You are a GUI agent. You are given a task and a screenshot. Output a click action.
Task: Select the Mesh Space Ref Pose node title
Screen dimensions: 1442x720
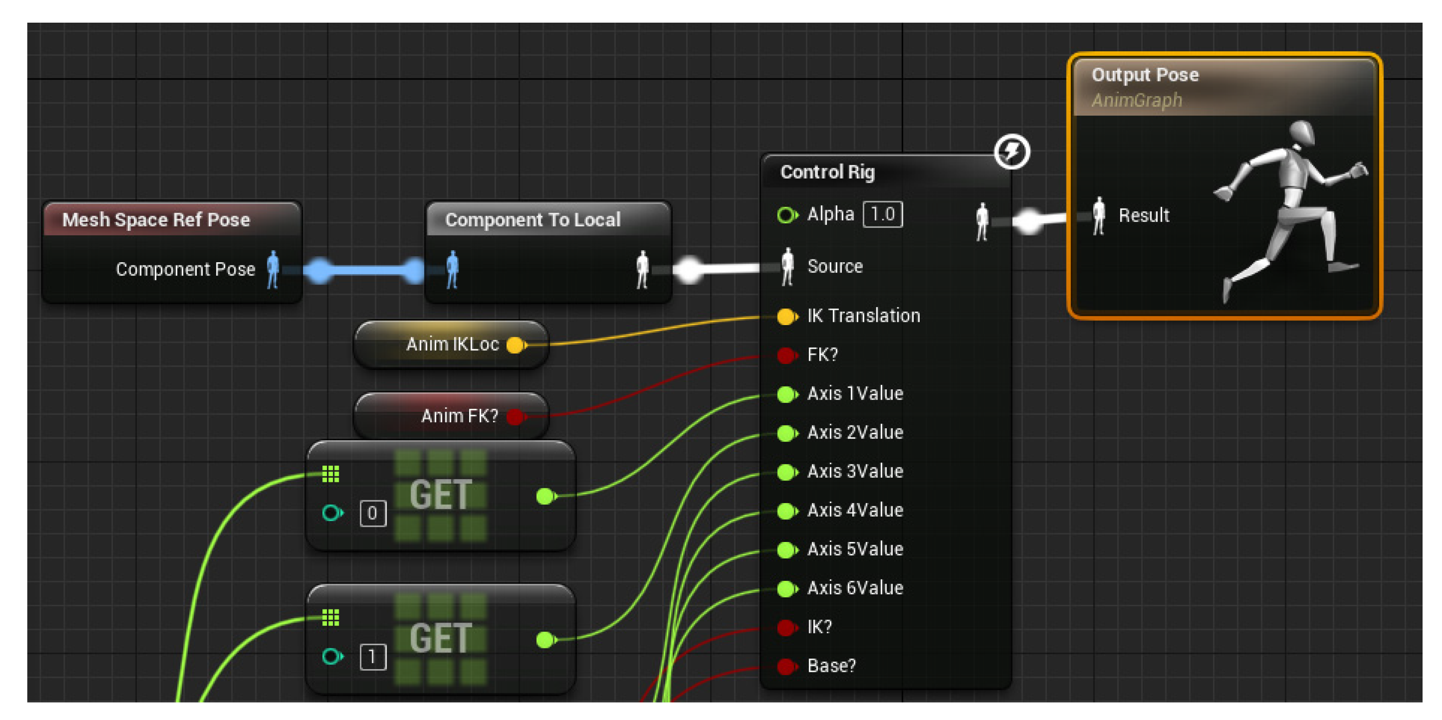155,219
